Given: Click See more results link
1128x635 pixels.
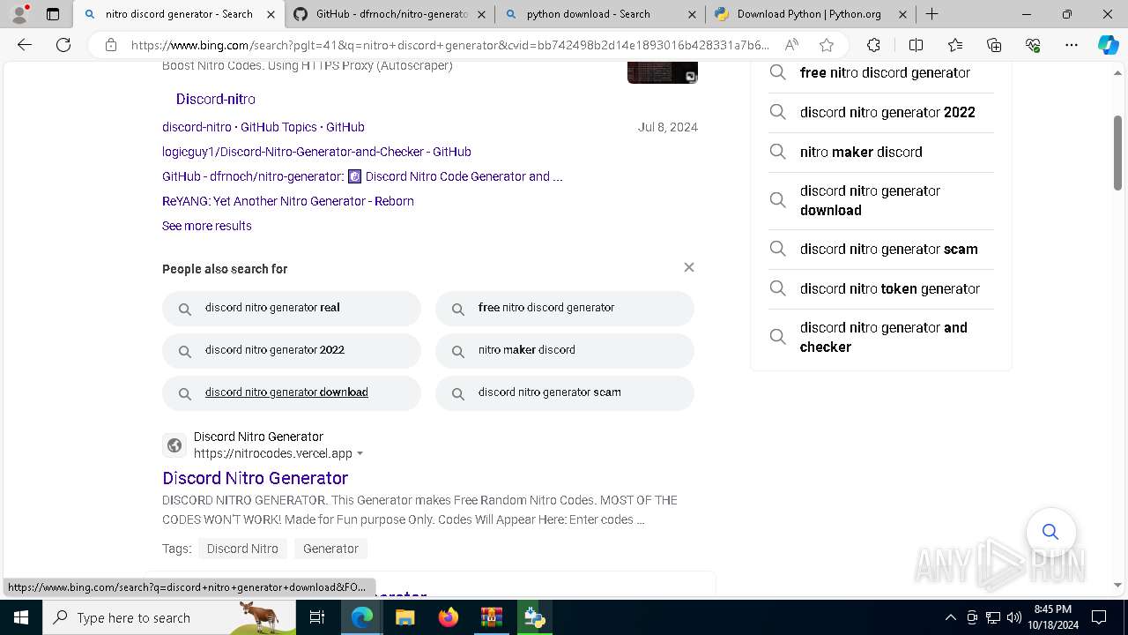Looking at the screenshot, I should [206, 226].
